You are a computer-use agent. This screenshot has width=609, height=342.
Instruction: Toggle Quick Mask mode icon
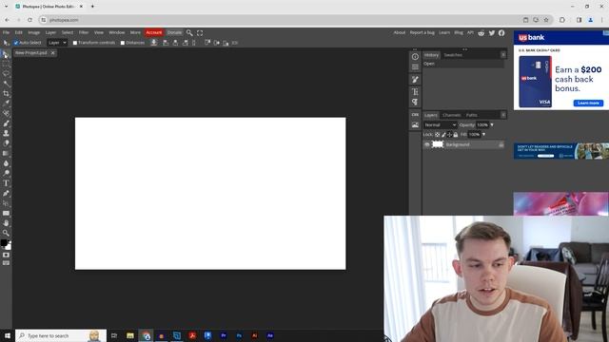[6, 256]
